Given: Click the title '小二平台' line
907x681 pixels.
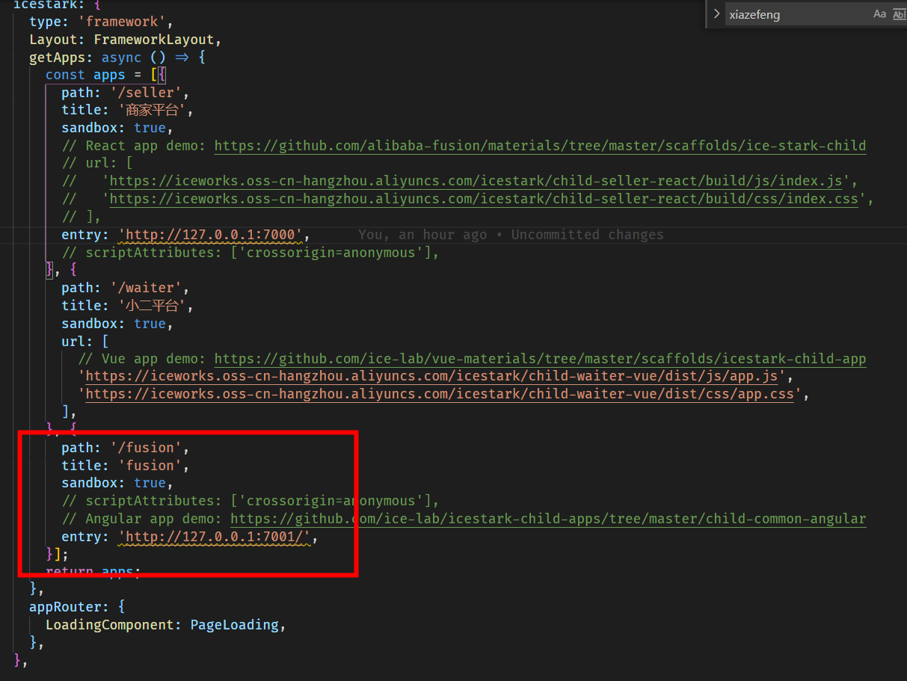Looking at the screenshot, I should pyautogui.click(x=127, y=306).
